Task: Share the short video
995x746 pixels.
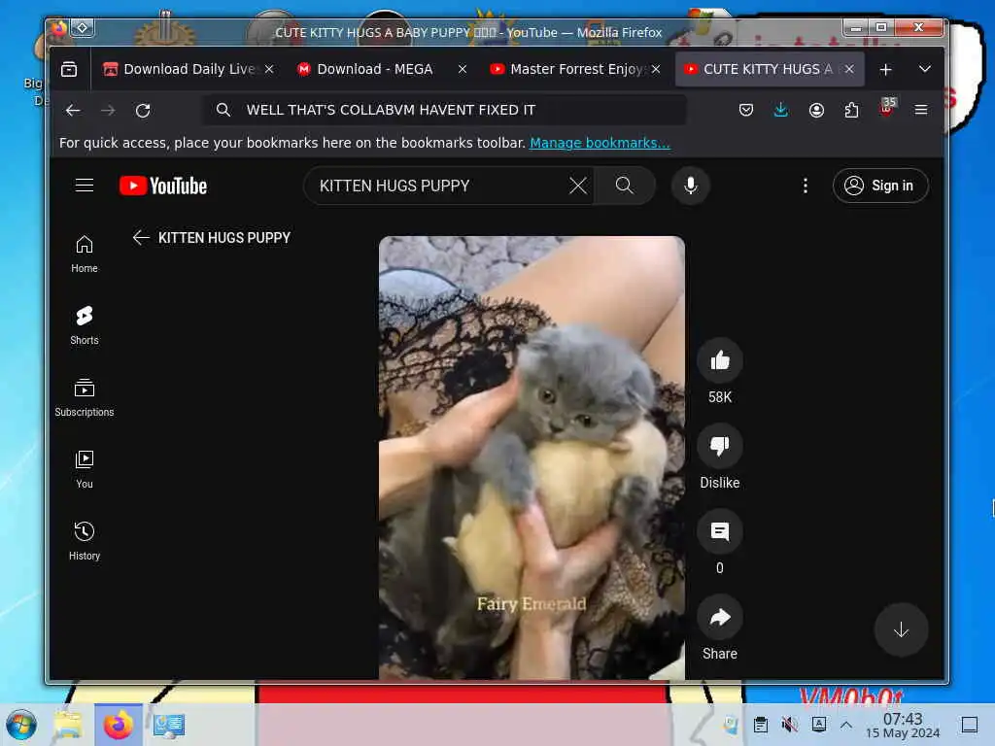Action: (x=720, y=617)
